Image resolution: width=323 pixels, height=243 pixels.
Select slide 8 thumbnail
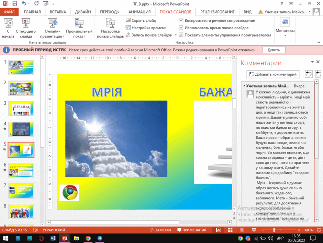point(21,212)
